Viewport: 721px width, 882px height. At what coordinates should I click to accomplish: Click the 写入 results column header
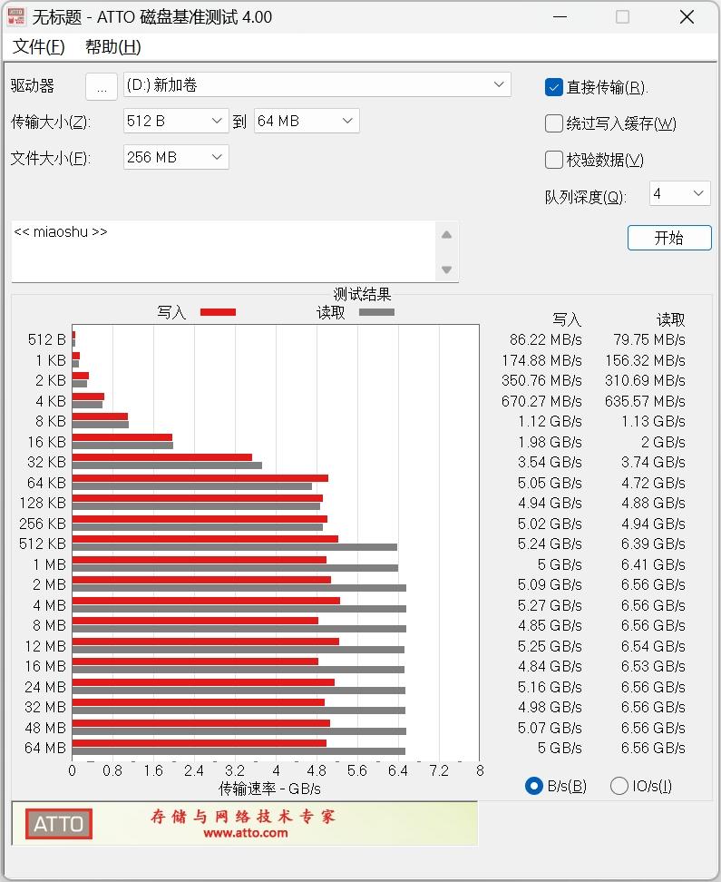pyautogui.click(x=566, y=319)
